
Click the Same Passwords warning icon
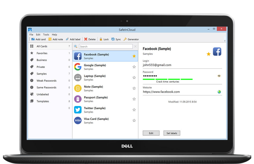tap(32, 87)
